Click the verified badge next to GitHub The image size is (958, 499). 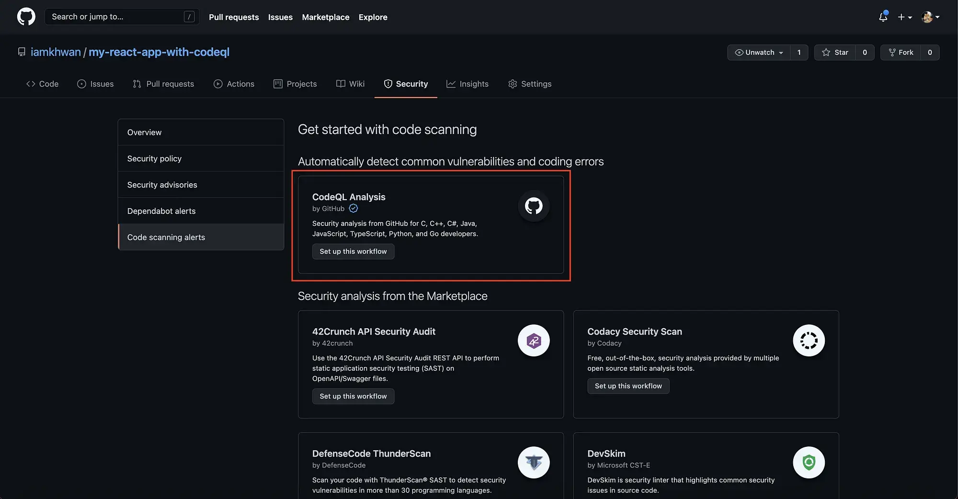pos(353,209)
